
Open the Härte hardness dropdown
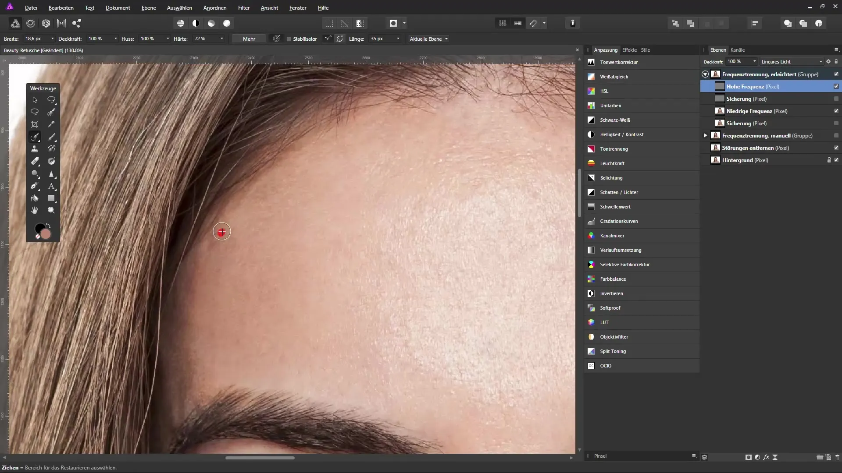pos(222,39)
